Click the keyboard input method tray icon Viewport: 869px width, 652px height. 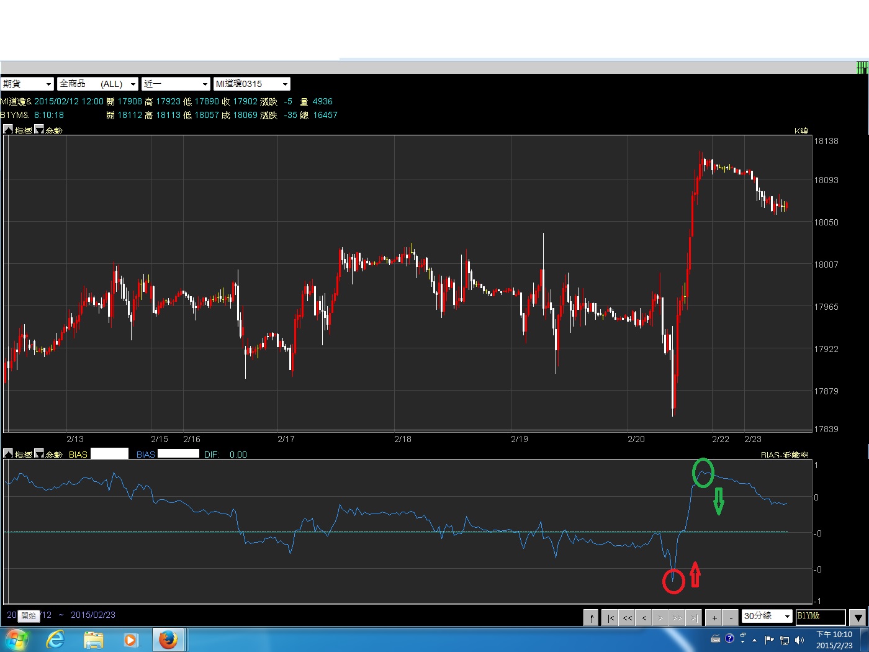(x=716, y=639)
